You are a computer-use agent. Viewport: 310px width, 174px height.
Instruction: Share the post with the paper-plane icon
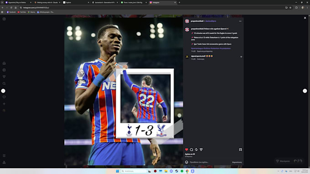tap(201, 149)
